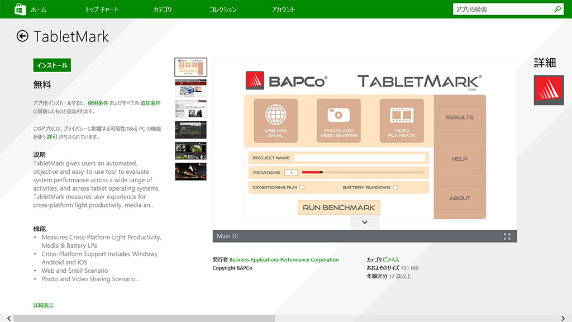This screenshot has width=572, height=322.
Task: Open the 使用条件 link
Action: point(98,103)
